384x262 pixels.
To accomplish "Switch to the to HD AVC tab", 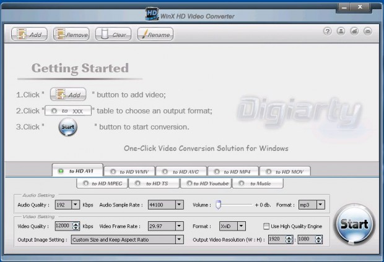I will [181, 172].
